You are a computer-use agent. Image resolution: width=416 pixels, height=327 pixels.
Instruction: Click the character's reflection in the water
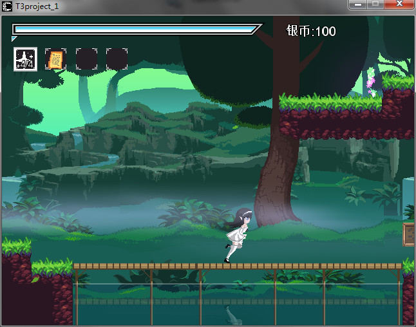click(232, 315)
